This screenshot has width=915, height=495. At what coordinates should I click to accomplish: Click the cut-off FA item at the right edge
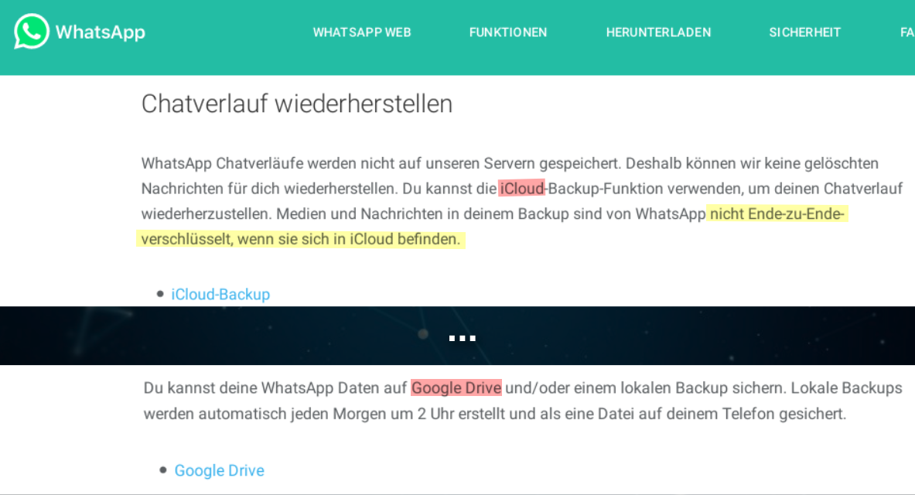[x=906, y=32]
